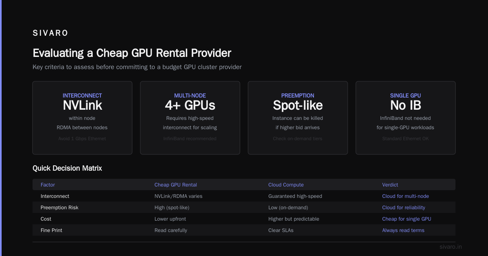Click the large 'Spot-like' value
The height and width of the screenshot is (256, 488).
point(298,106)
